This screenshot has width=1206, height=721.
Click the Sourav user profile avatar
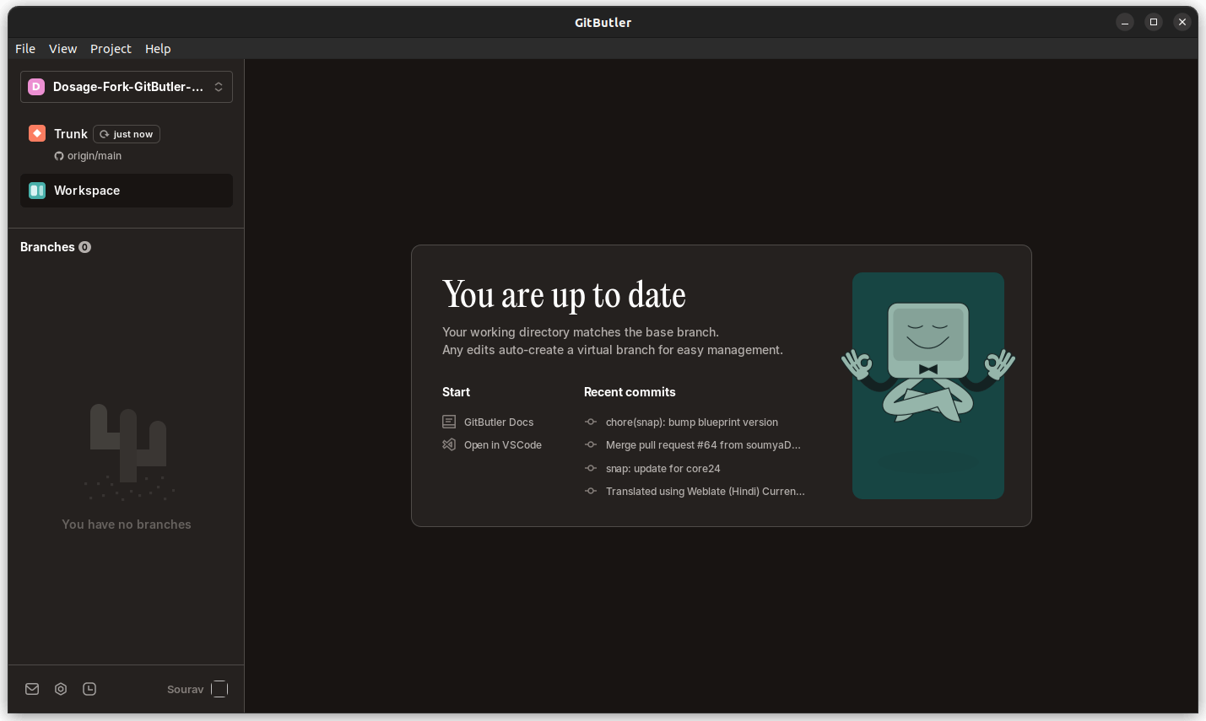click(219, 689)
